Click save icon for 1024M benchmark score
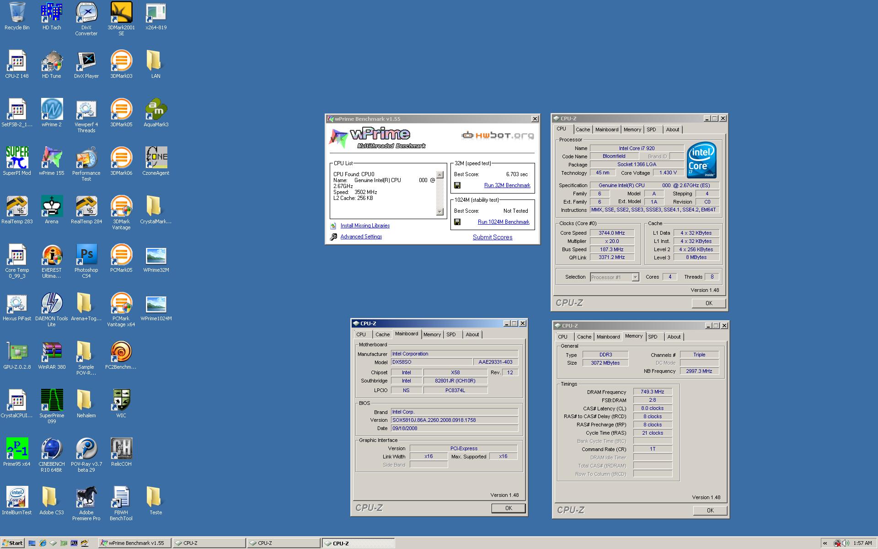Viewport: 878px width, 549px height. point(457,222)
